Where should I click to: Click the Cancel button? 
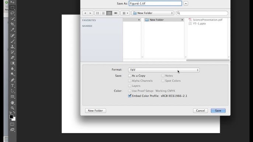[x=200, y=111]
